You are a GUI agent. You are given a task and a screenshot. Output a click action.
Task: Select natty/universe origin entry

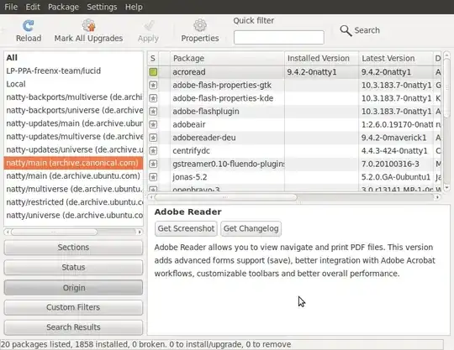73,216
